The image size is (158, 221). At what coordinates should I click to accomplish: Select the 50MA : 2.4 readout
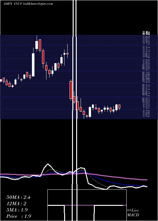(x=18, y=197)
